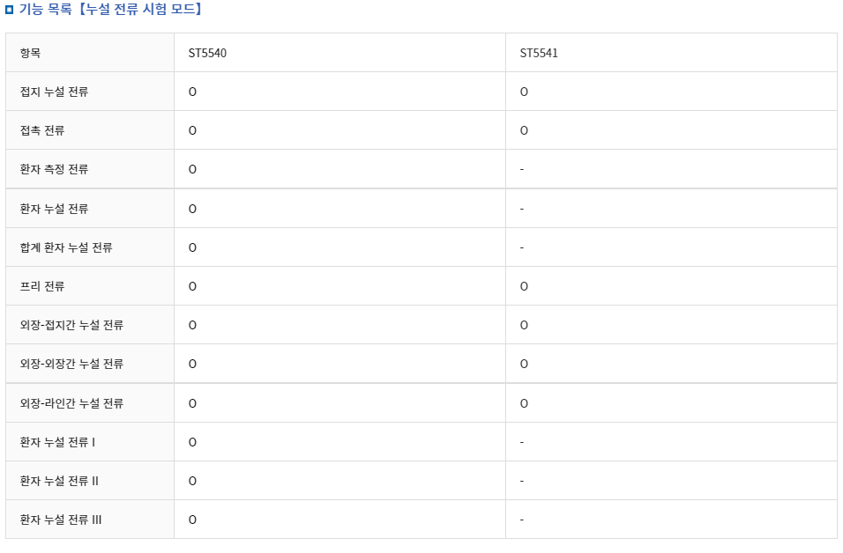Select the 외장-외장간 누설 전류 label

[71, 364]
